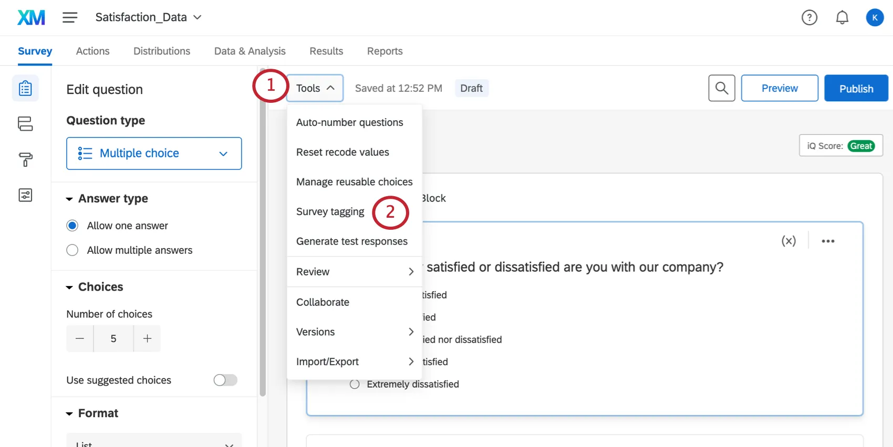The image size is (893, 447).
Task: Select the Survey builder clipboard icon
Action: [x=25, y=88]
